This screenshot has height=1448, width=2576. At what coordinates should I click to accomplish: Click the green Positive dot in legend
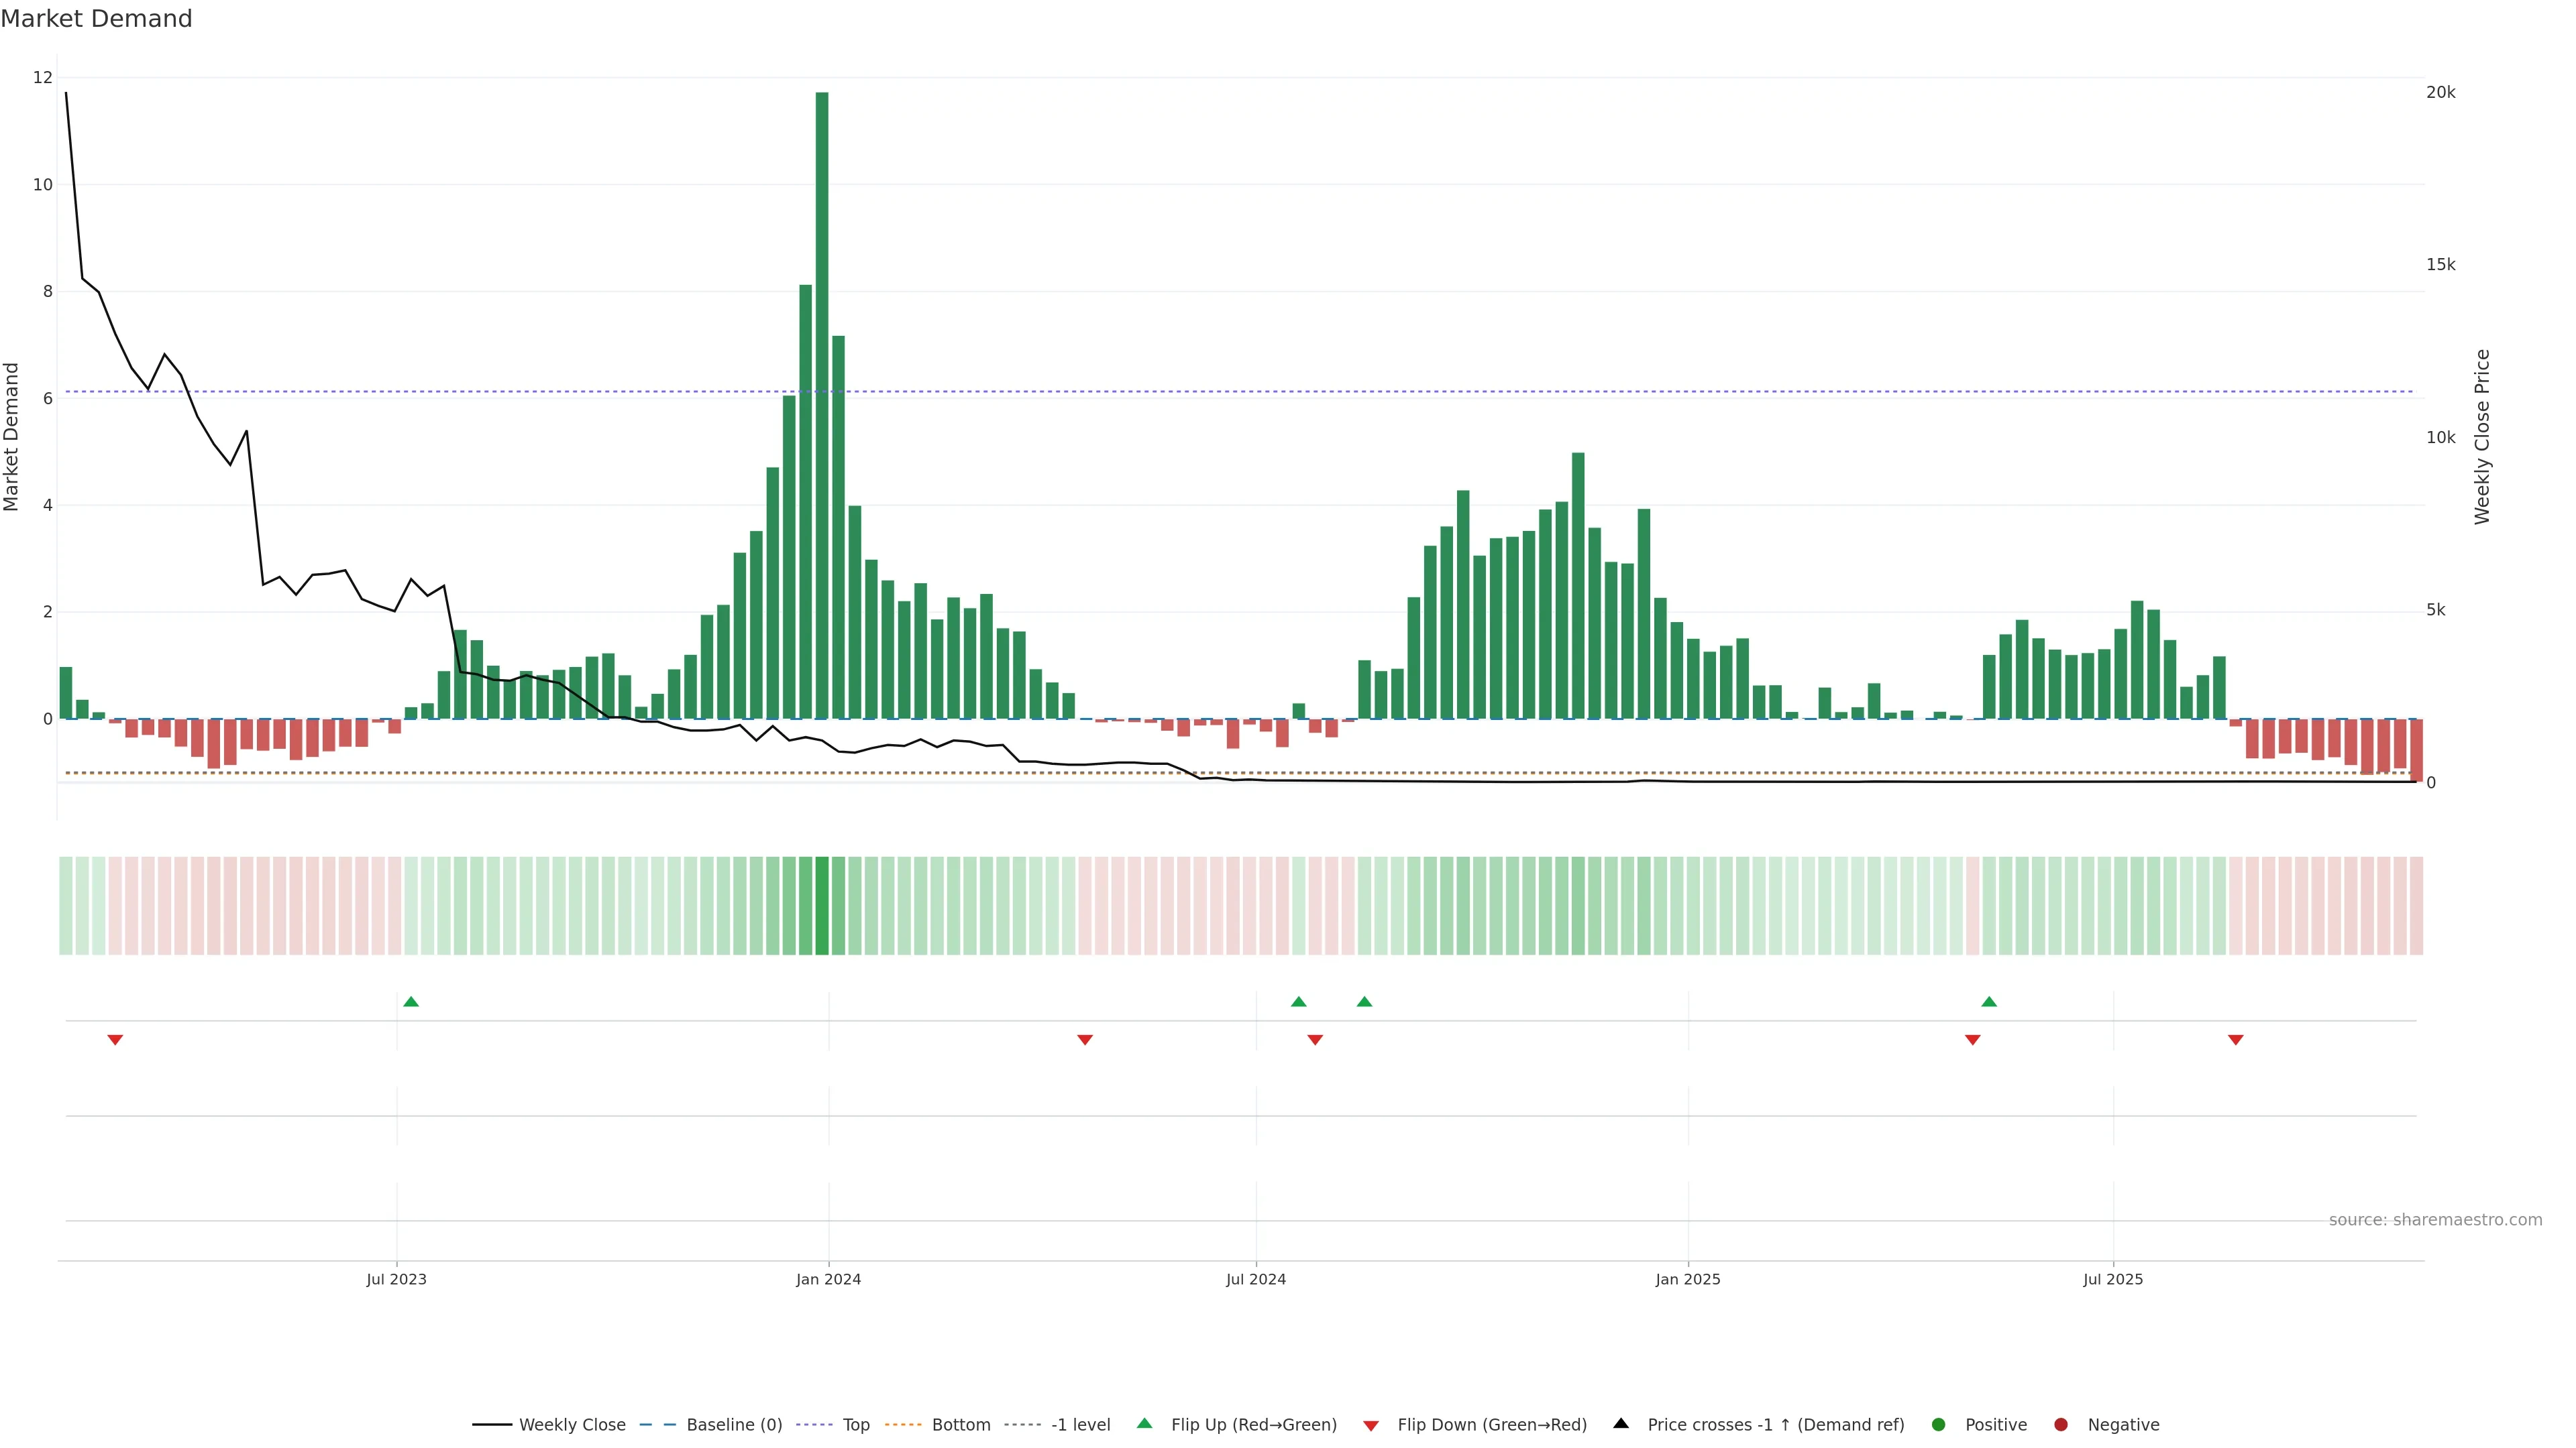click(1939, 1425)
